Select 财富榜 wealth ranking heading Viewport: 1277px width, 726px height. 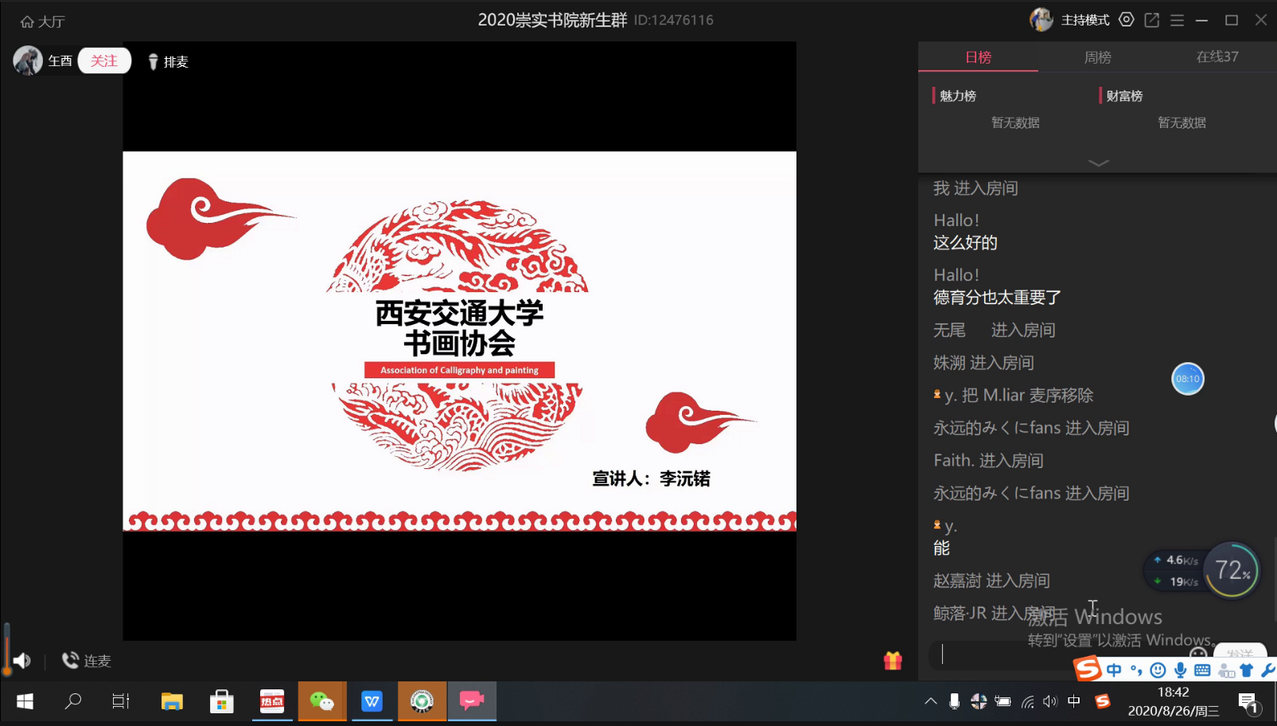(x=1124, y=96)
